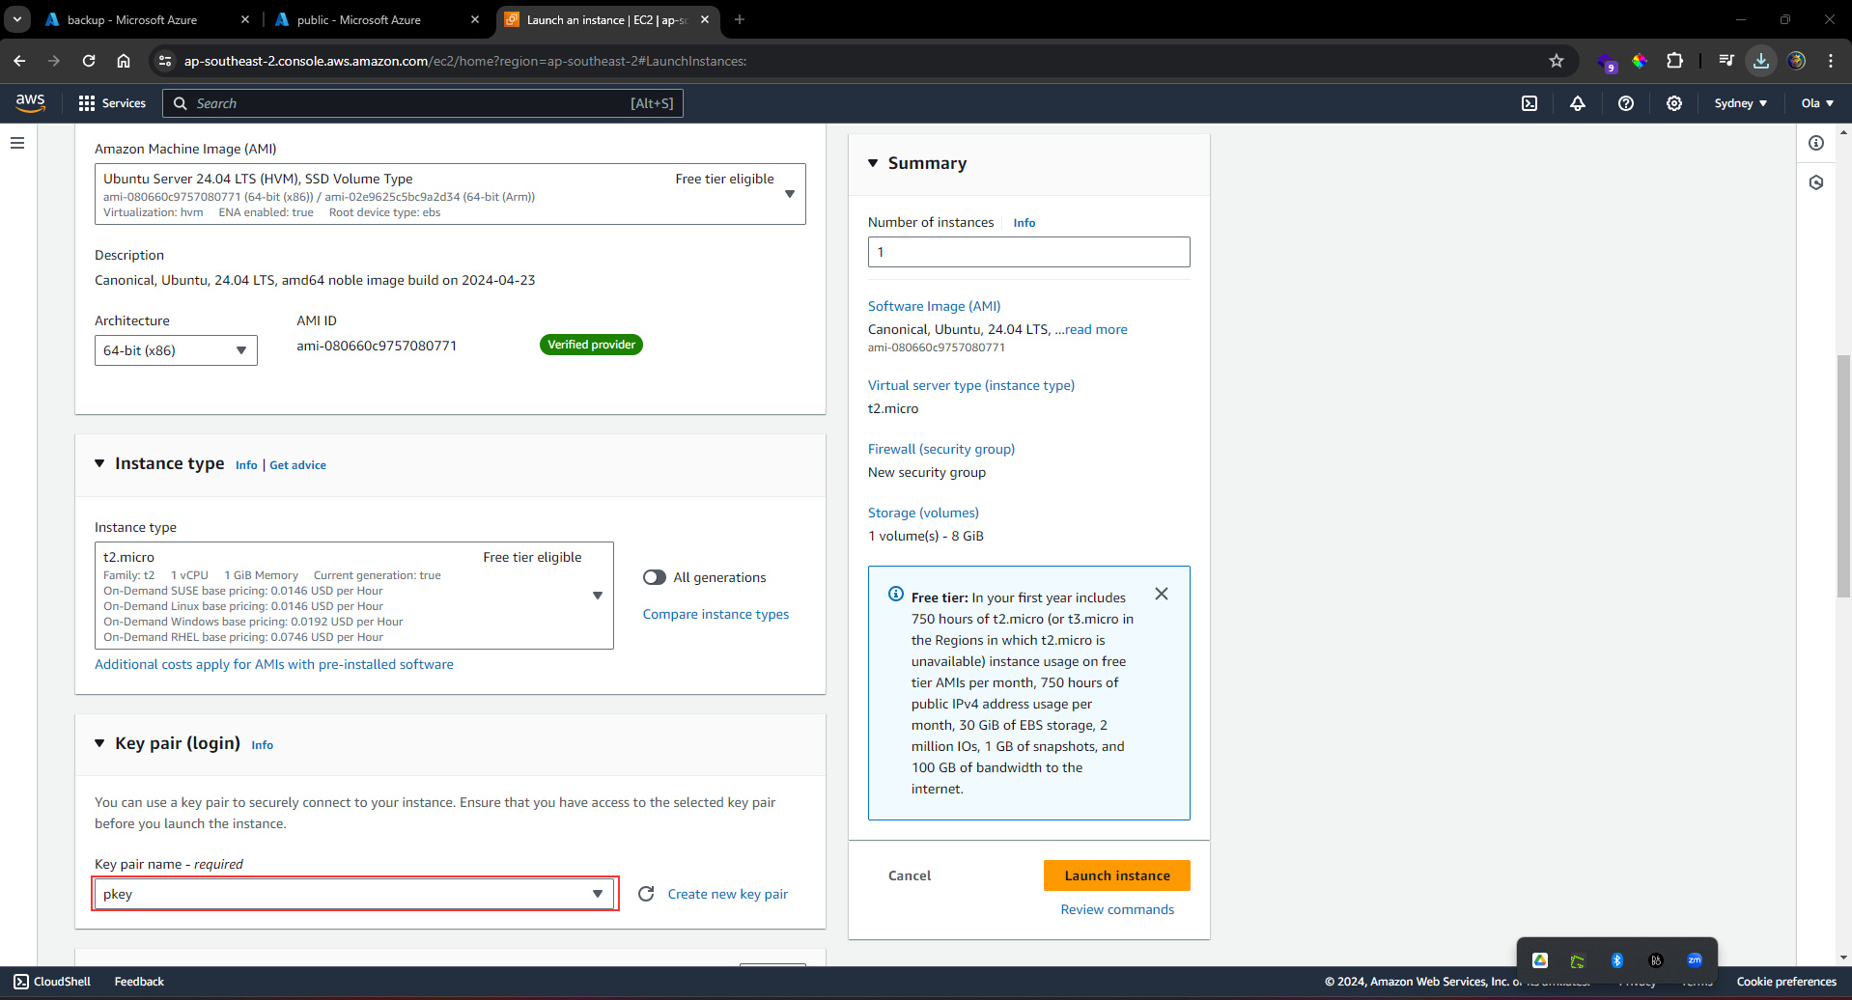This screenshot has width=1852, height=1000.
Task: Close the public - Microsoft Azure tab
Action: (474, 19)
